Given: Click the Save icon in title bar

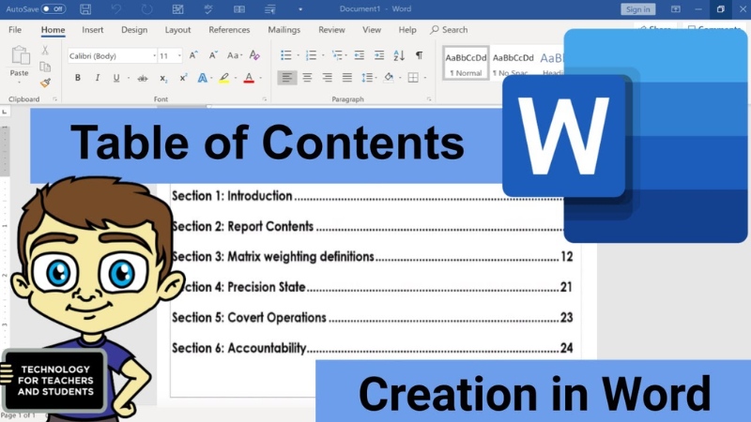Looking at the screenshot, I should (85, 9).
